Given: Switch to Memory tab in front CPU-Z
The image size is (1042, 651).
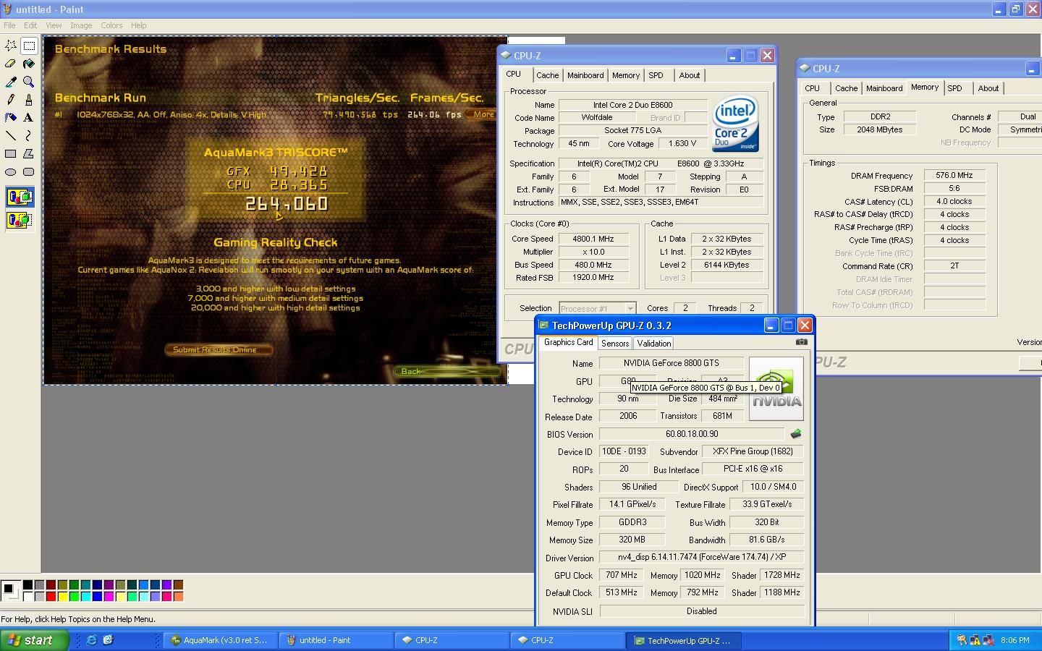Looking at the screenshot, I should click(626, 75).
